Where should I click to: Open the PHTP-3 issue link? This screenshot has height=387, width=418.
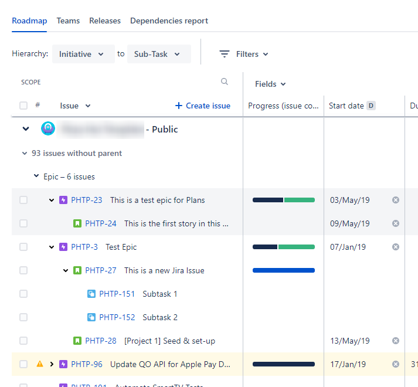pos(84,247)
